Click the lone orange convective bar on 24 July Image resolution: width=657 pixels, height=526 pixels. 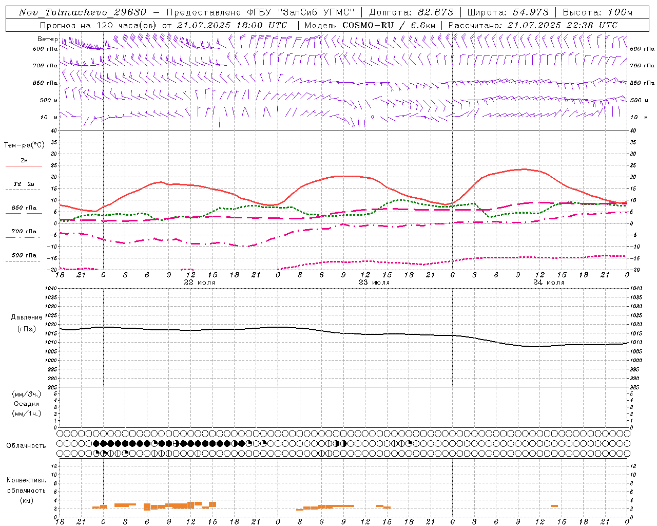(554, 506)
